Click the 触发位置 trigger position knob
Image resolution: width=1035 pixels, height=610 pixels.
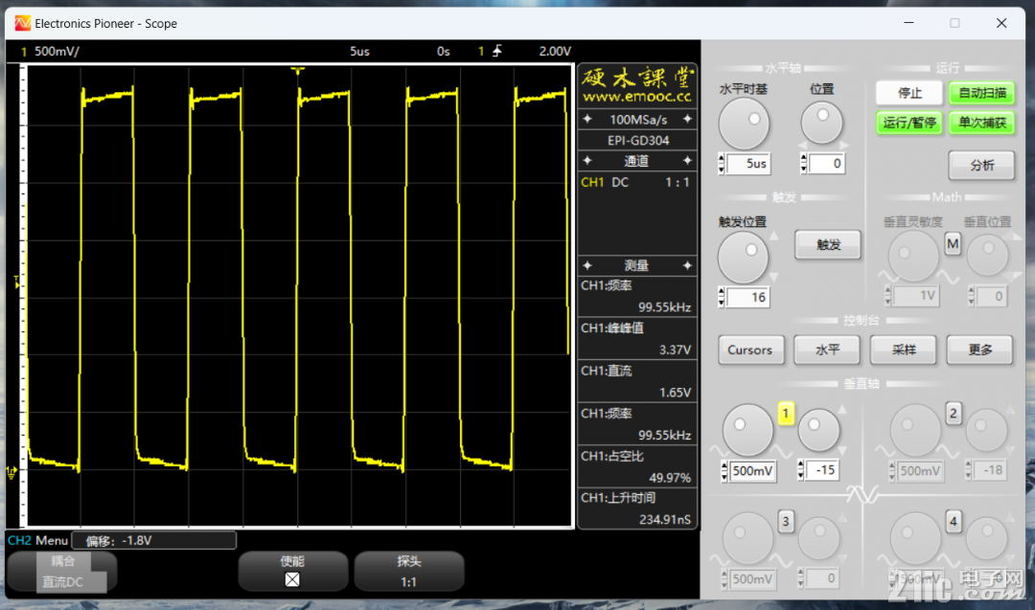743,258
